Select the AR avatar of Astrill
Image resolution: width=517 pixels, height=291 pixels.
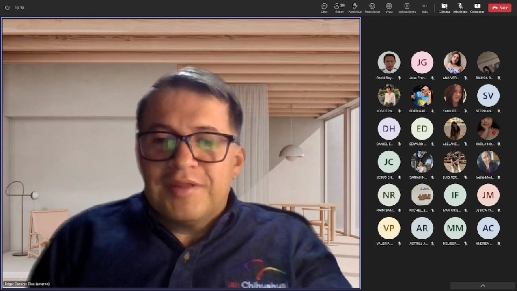(x=422, y=228)
